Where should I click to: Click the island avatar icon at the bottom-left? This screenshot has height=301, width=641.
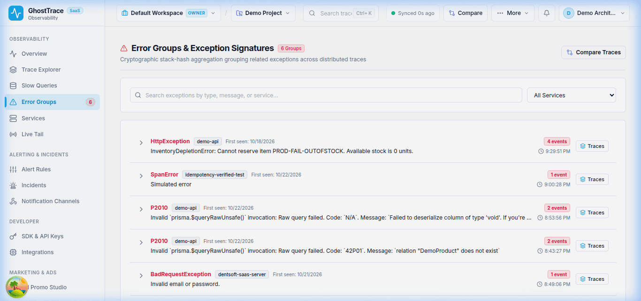tap(17, 286)
